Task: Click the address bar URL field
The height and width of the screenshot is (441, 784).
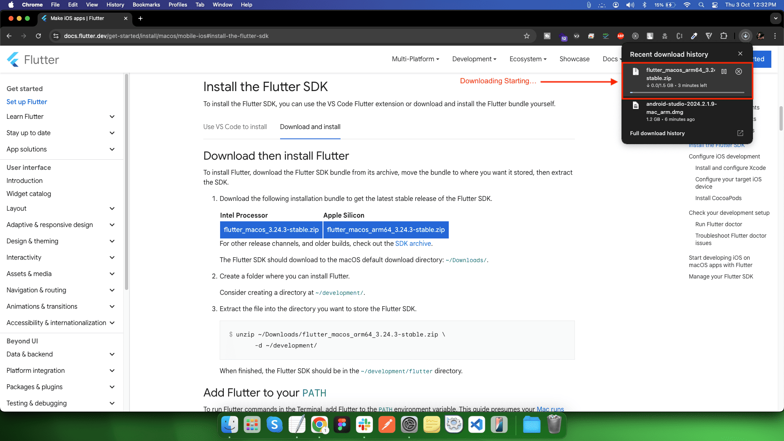Action: [x=286, y=36]
